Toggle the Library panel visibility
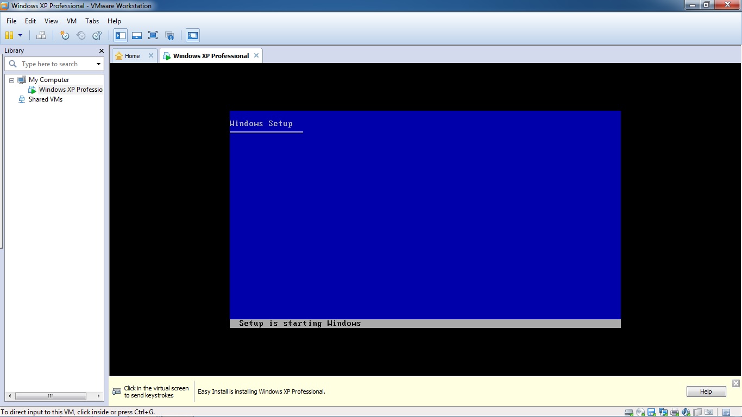Image resolution: width=742 pixels, height=417 pixels. pos(120,35)
